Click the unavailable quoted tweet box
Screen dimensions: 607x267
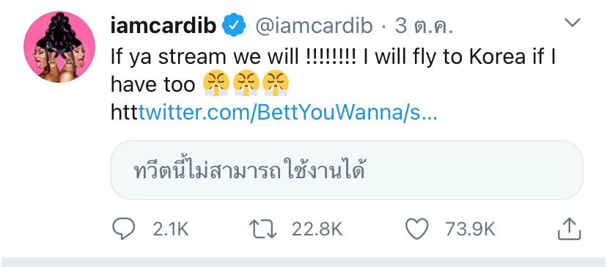[347, 170]
